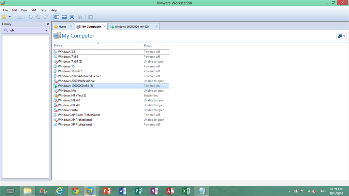Toggle the Show Library sidebar button
This screenshot has width=349, height=196.
[57, 17]
